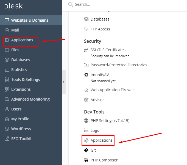This screenshot has height=165, width=187.
Task: Click the search magnifier icon
Action: click(71, 4)
